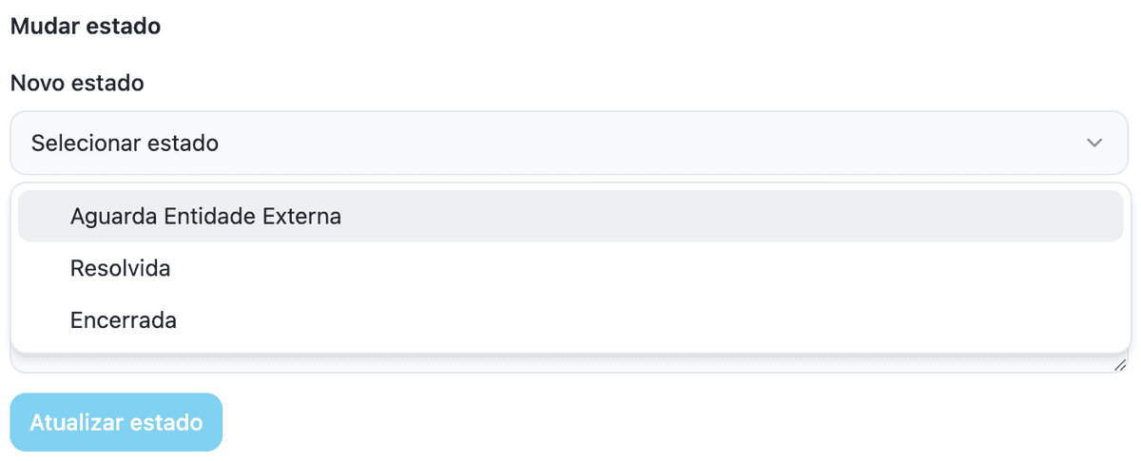Select the highlighted Aguarda Entidade Externa entry

click(570, 216)
